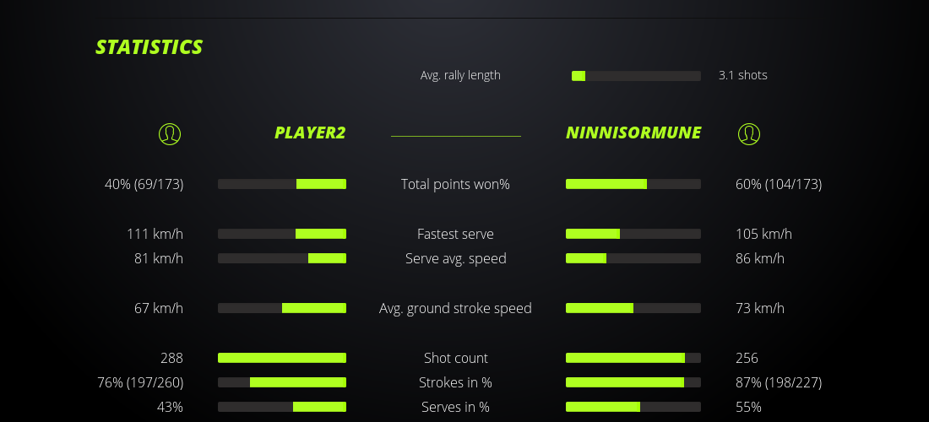The width and height of the screenshot is (929, 422).
Task: Click the Avg. rally length bar
Action: click(x=636, y=76)
